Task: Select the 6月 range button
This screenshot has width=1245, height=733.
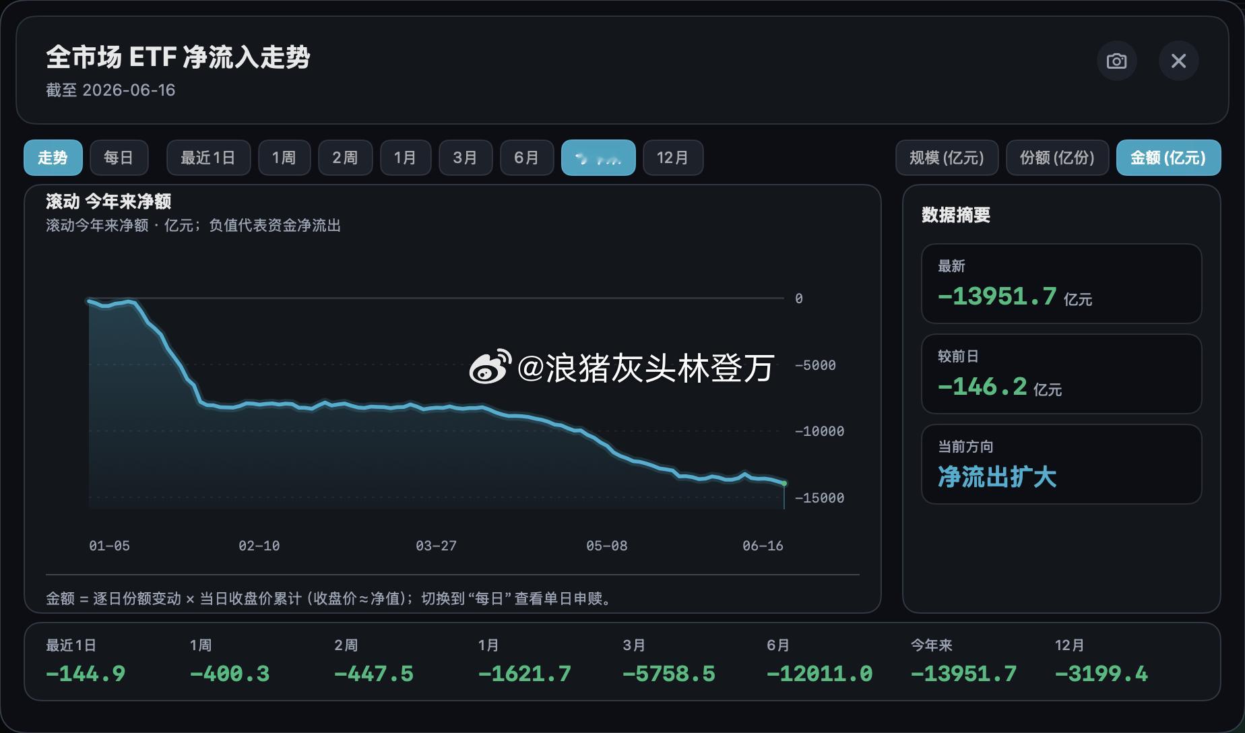Action: [x=527, y=158]
